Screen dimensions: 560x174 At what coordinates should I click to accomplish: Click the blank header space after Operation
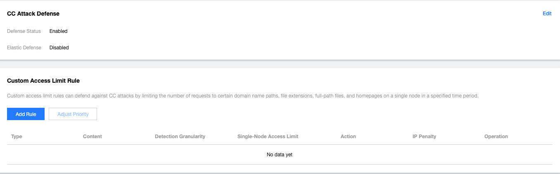pos(533,137)
